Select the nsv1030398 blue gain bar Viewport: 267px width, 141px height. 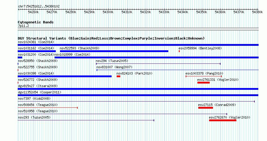click(65, 76)
